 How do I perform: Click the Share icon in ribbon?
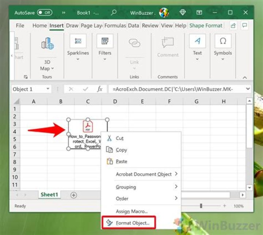pyautogui.click(x=233, y=26)
